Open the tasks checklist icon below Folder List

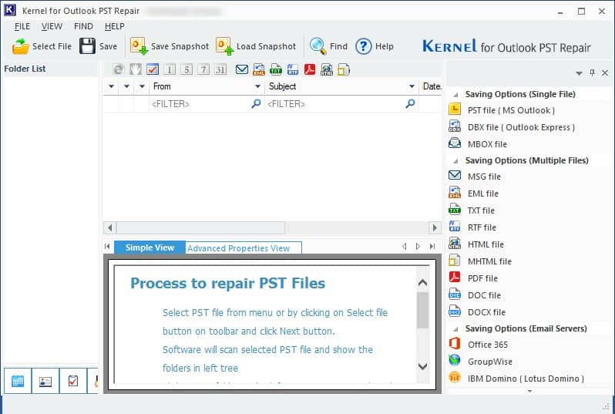tap(73, 381)
